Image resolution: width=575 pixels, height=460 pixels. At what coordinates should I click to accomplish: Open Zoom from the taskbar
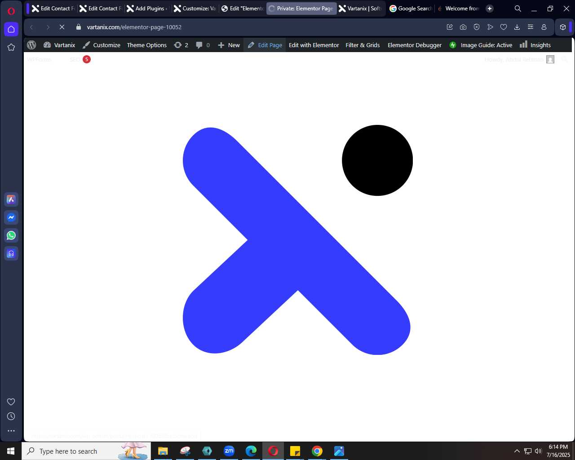pos(229,451)
